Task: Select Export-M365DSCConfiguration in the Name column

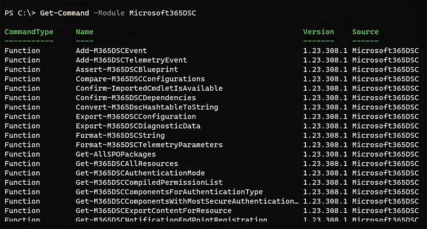Action: click(x=136, y=116)
